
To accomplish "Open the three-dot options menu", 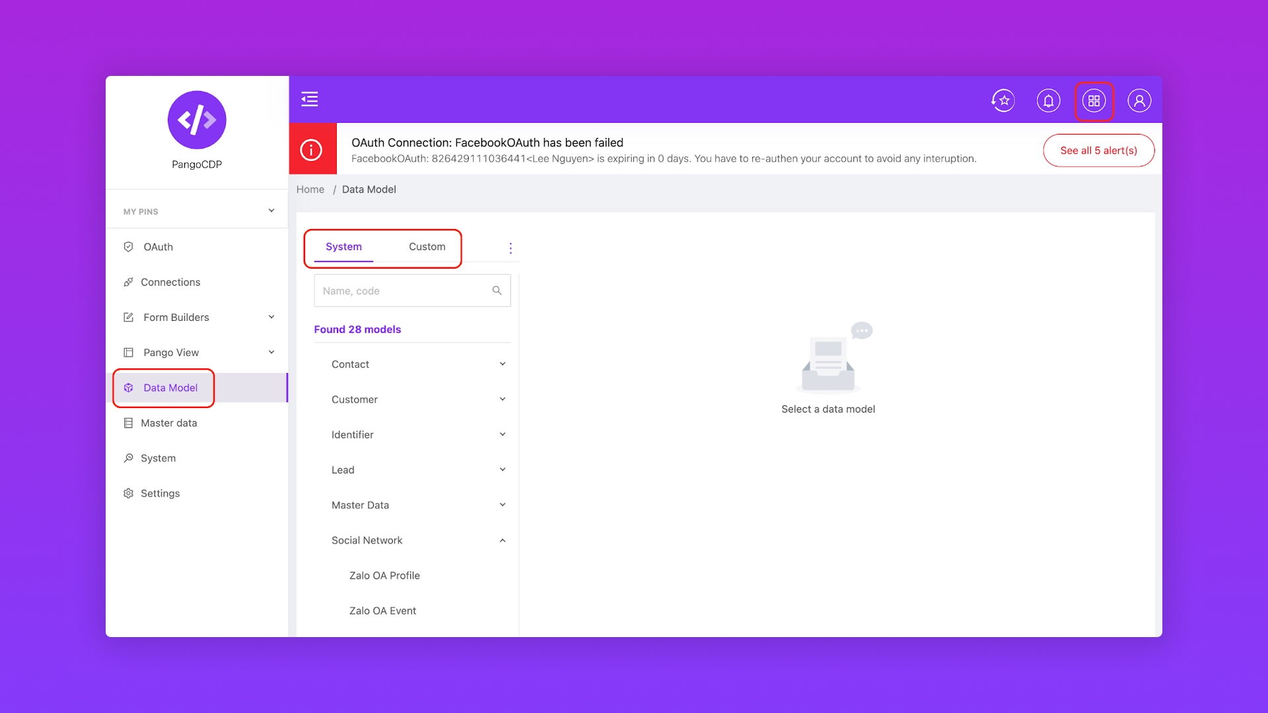I will pyautogui.click(x=510, y=248).
